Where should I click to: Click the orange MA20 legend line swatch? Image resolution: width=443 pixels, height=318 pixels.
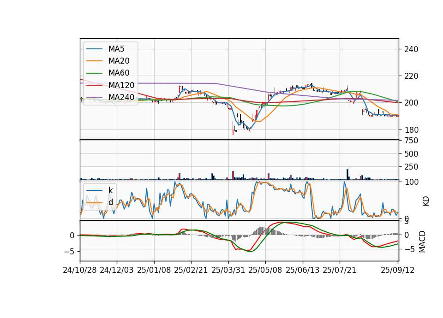94,61
